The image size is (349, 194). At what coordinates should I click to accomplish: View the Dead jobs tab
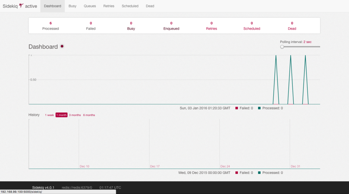150,6
